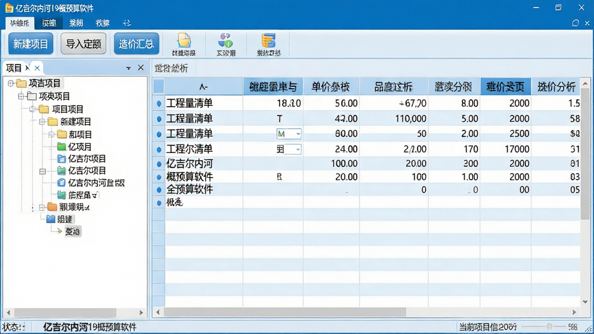Viewport: 594px width, 334px height.
Task: Click the app logo in title bar
Action: click(9, 8)
